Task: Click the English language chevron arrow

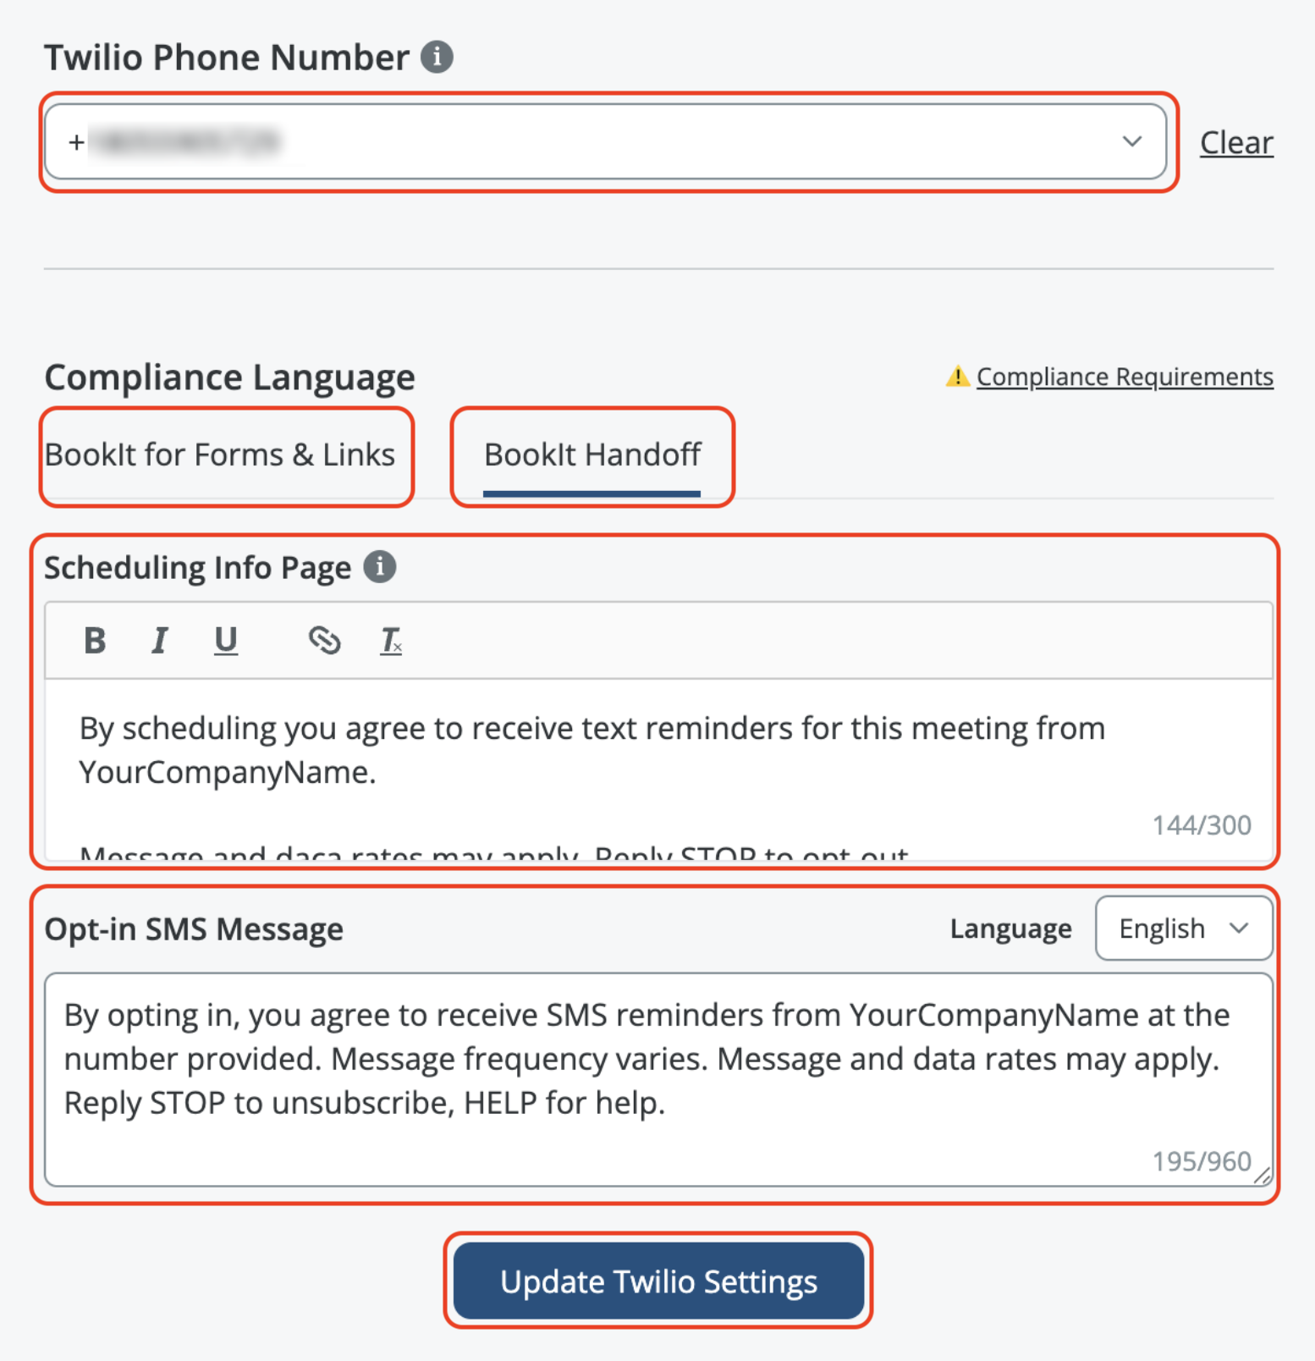Action: [1240, 928]
